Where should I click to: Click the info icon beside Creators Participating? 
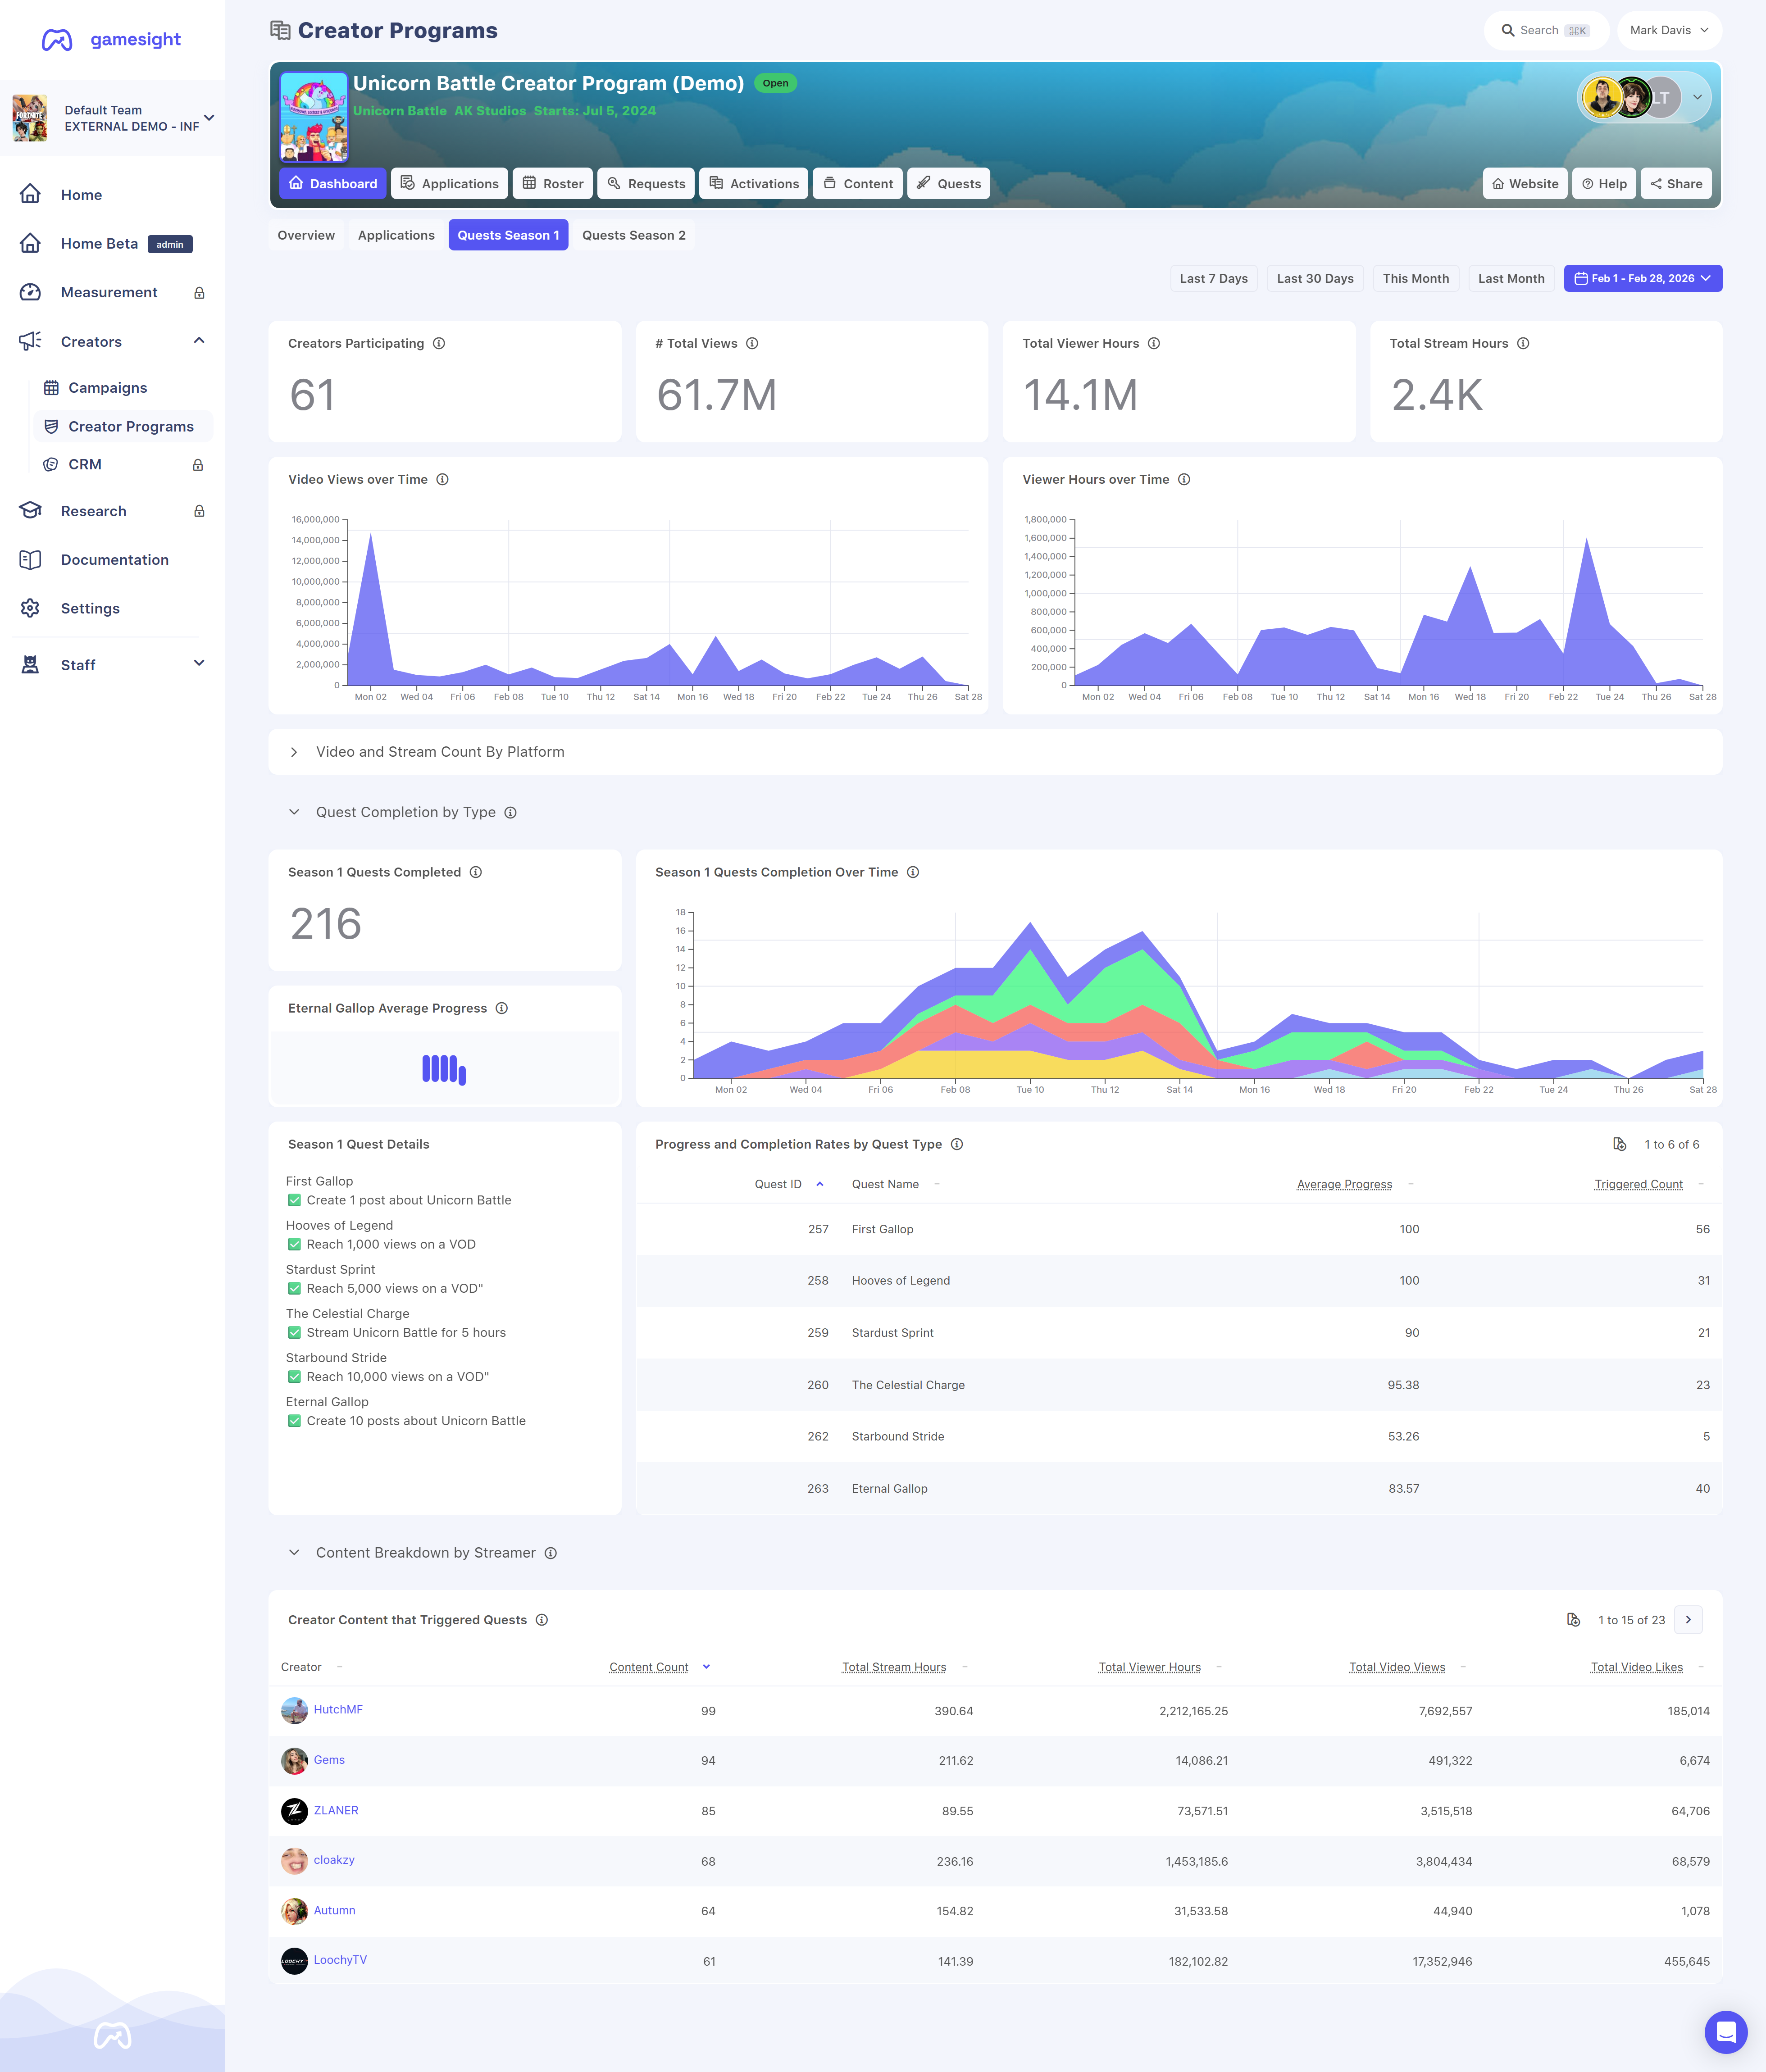click(x=439, y=343)
